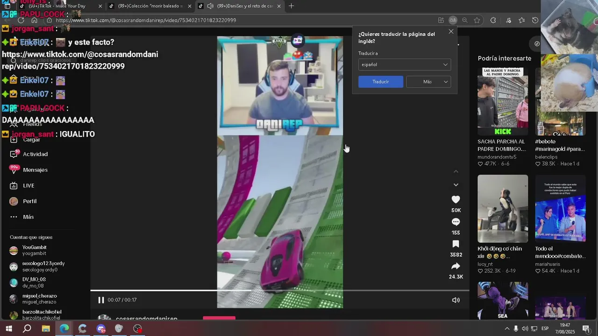
Task: Expand the Más options dropdown in the translate popup
Action: pyautogui.click(x=428, y=82)
